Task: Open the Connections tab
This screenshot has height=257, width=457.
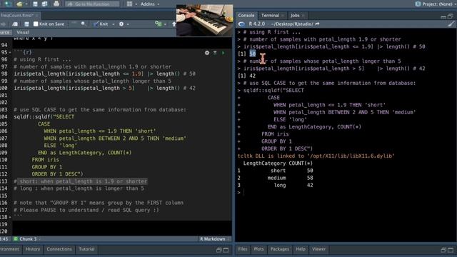Action: [59, 249]
